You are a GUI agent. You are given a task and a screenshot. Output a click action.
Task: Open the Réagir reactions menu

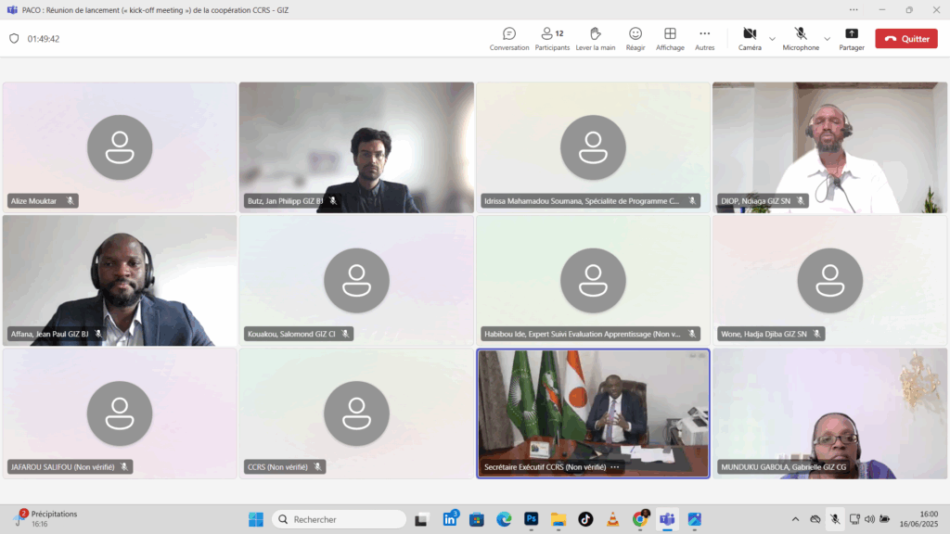click(635, 39)
